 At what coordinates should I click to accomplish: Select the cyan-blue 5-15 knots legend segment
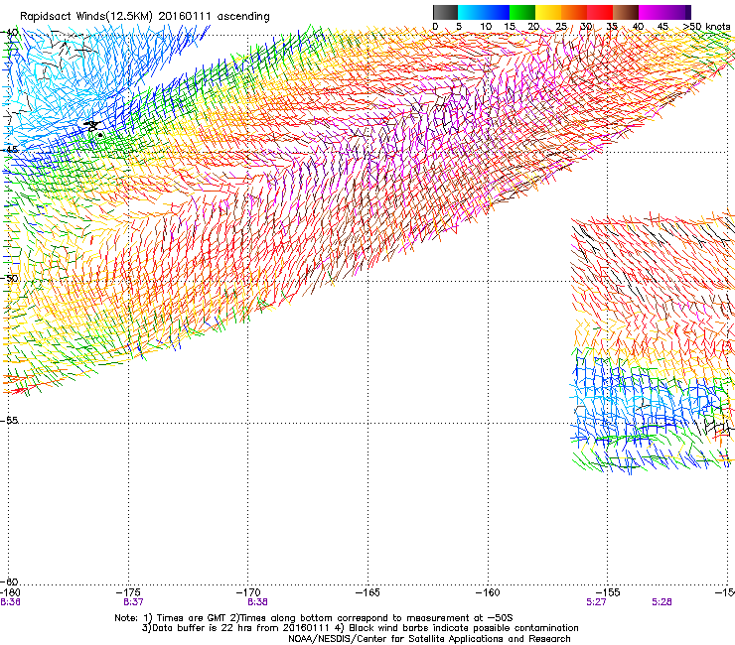tap(484, 12)
